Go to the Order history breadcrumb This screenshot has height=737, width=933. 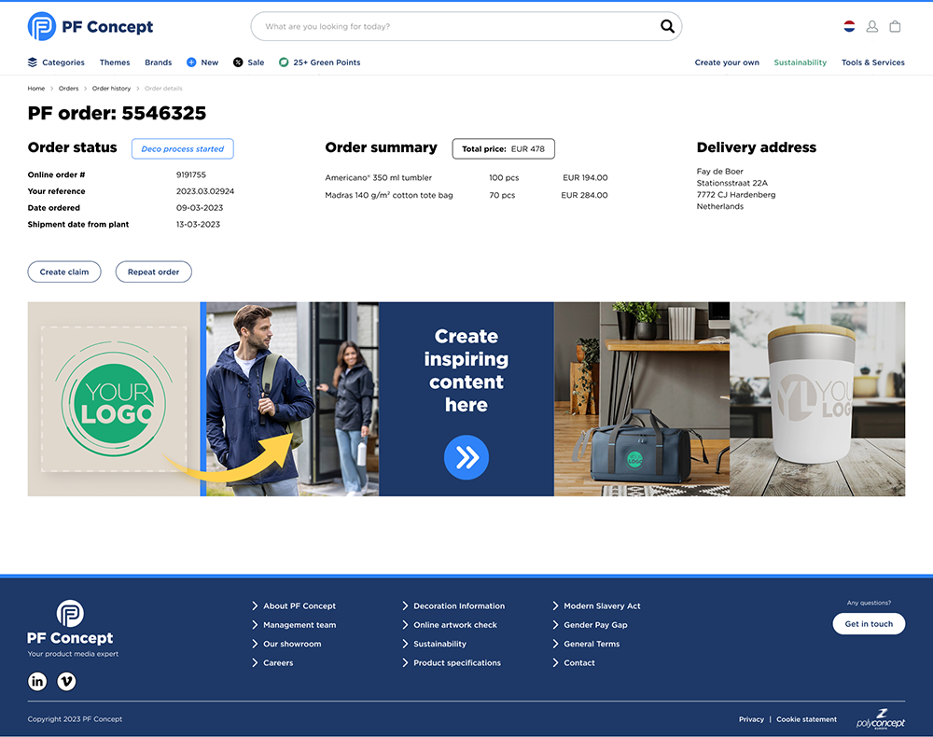point(111,89)
